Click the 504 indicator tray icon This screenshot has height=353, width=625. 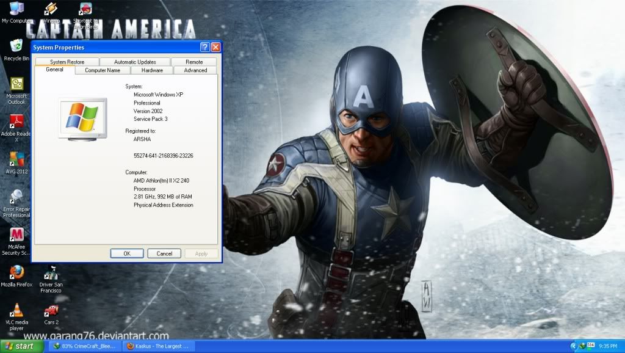[591, 346]
